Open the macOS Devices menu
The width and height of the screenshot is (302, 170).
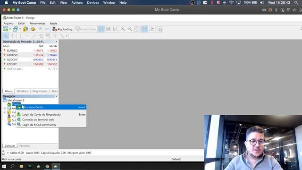coord(93,2)
